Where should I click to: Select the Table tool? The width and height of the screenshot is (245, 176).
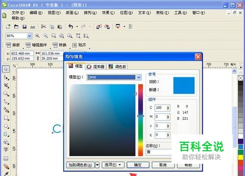pyautogui.click(x=6, y=158)
